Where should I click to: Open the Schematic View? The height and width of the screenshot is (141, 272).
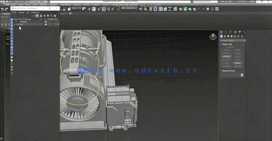[x=169, y=9]
